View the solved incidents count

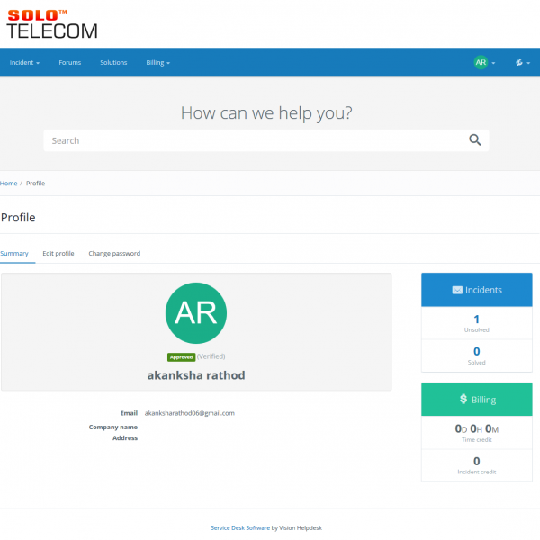[476, 352]
